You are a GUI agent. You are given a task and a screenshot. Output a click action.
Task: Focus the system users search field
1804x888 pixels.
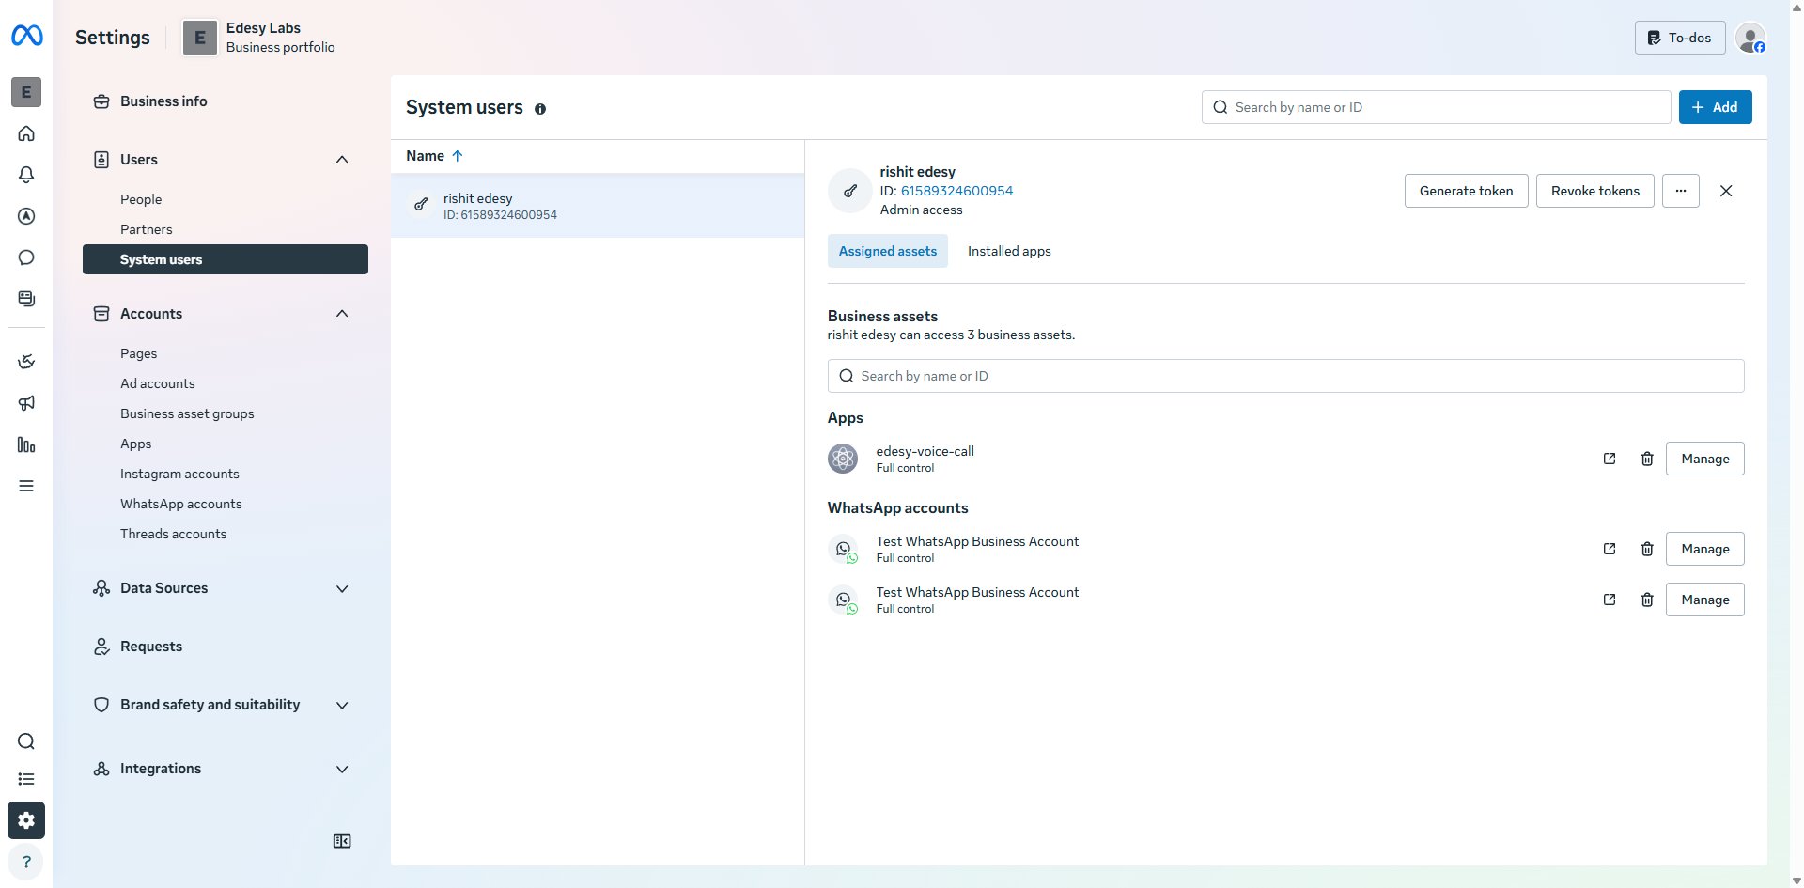(x=1436, y=107)
